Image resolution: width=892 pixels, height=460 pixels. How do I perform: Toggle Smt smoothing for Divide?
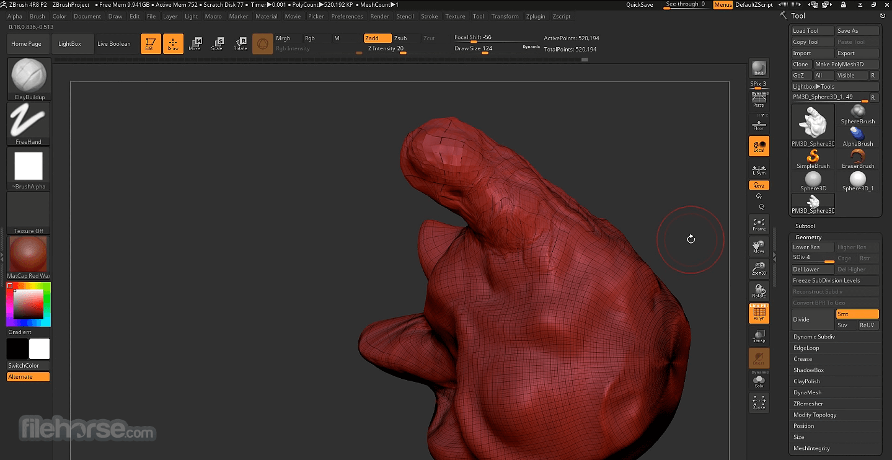click(857, 314)
